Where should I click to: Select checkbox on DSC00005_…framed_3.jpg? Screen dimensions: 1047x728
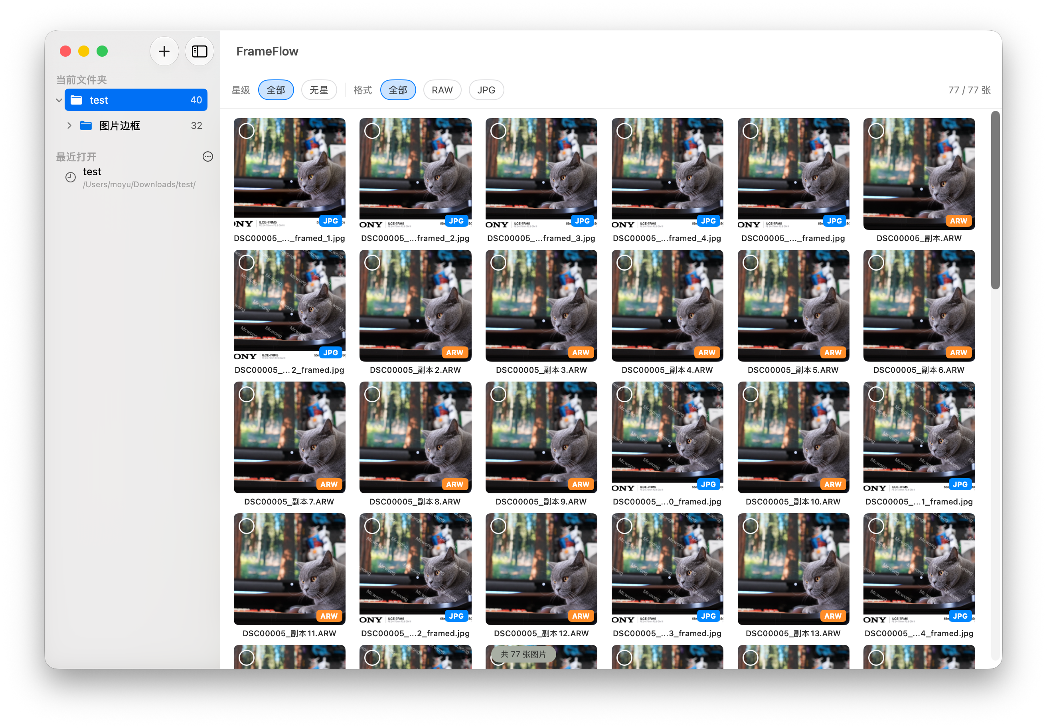[x=498, y=131]
